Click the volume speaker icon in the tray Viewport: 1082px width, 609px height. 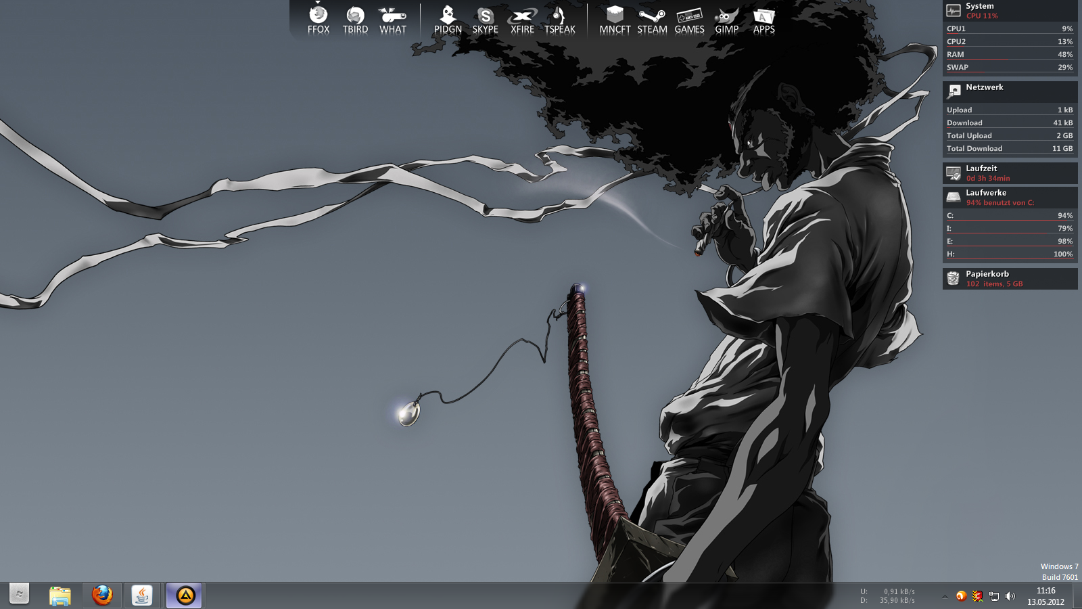pyautogui.click(x=1010, y=596)
